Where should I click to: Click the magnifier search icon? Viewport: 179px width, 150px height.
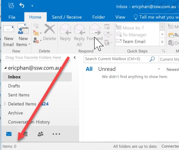tap(152, 59)
